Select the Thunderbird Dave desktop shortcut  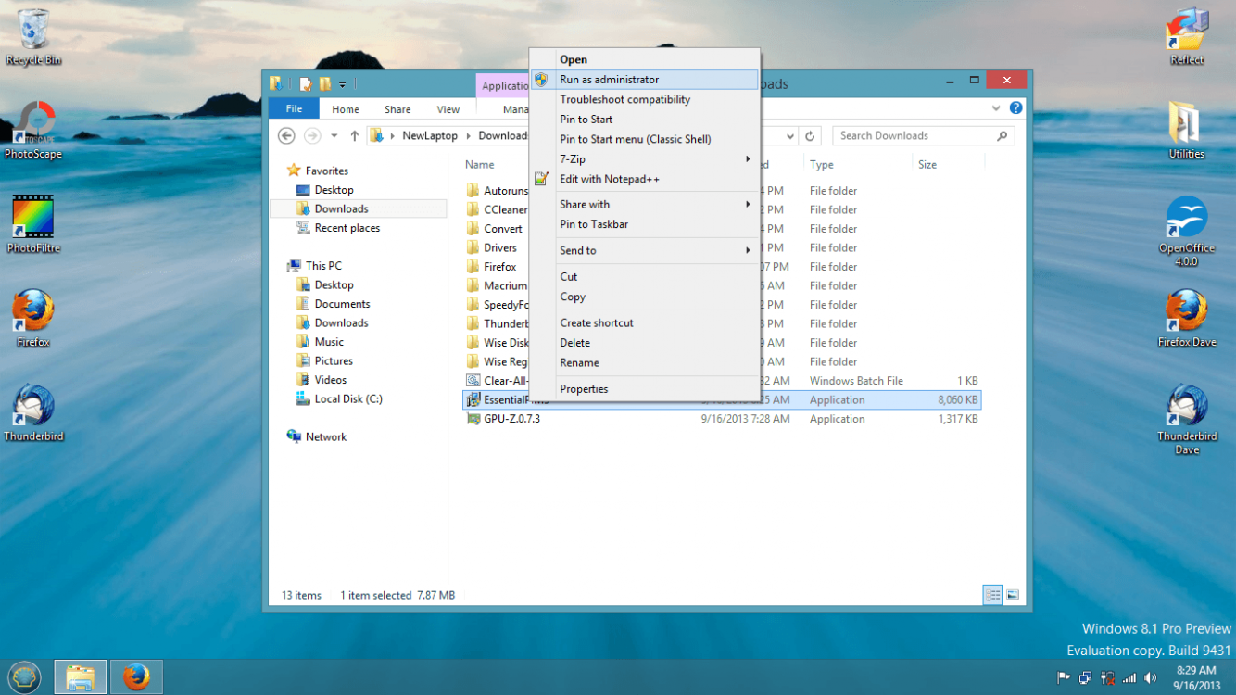pos(1187,420)
